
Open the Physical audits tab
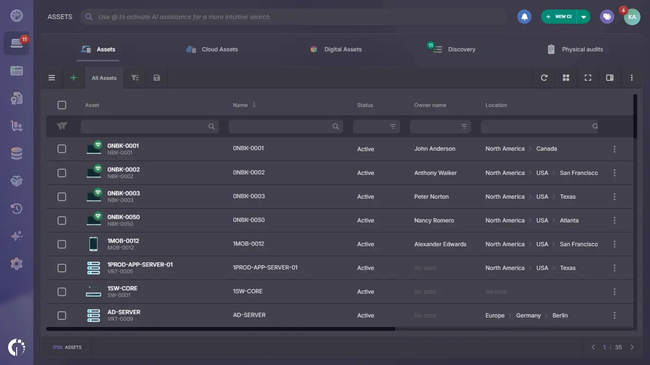click(x=575, y=49)
